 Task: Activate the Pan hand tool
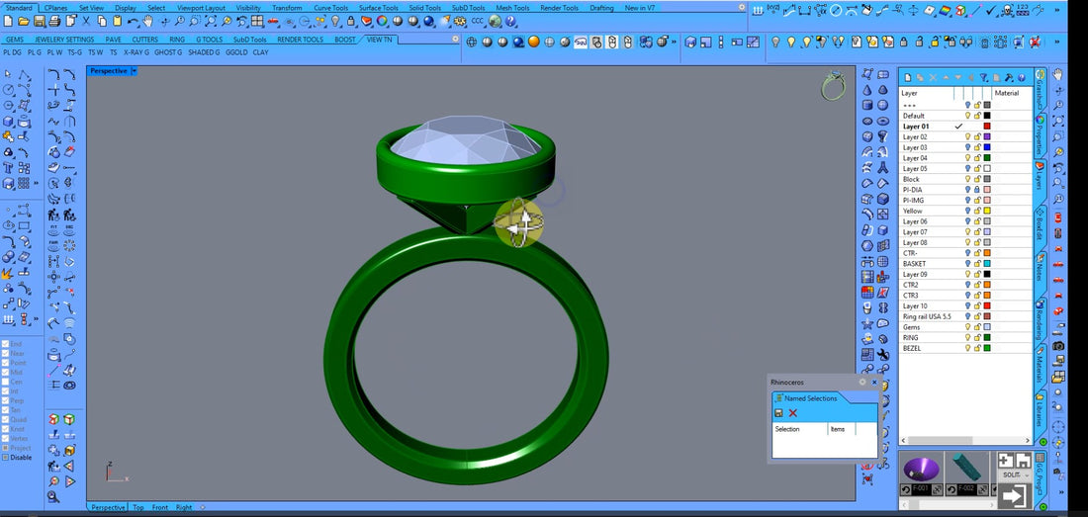[x=147, y=21]
